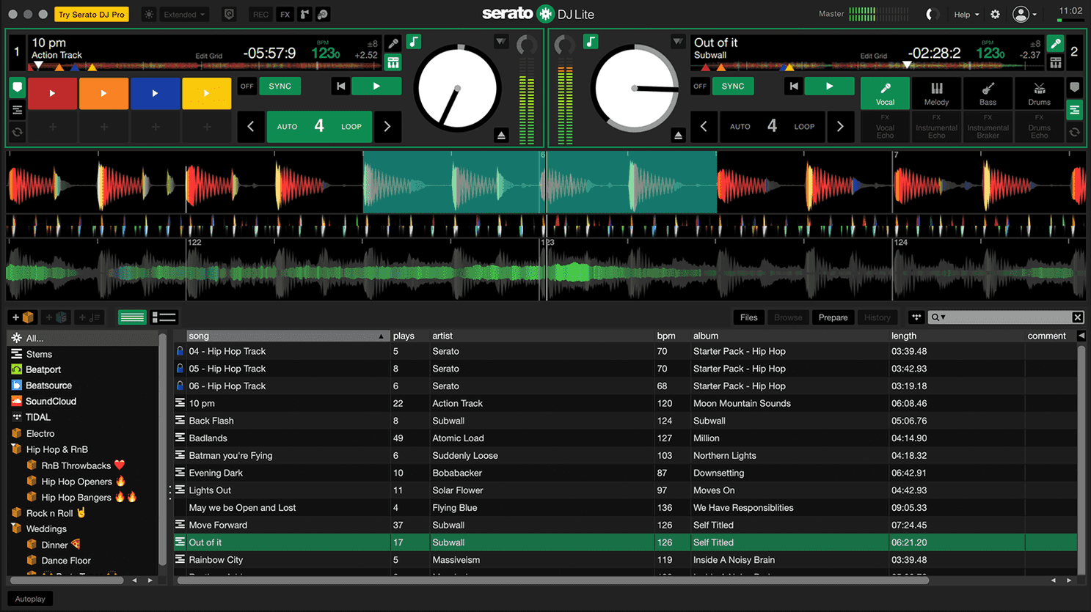Viewport: 1091px width, 612px height.
Task: Open the History tab
Action: (x=877, y=317)
